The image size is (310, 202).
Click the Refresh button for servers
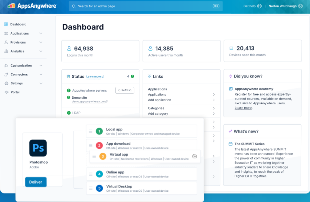(x=125, y=90)
